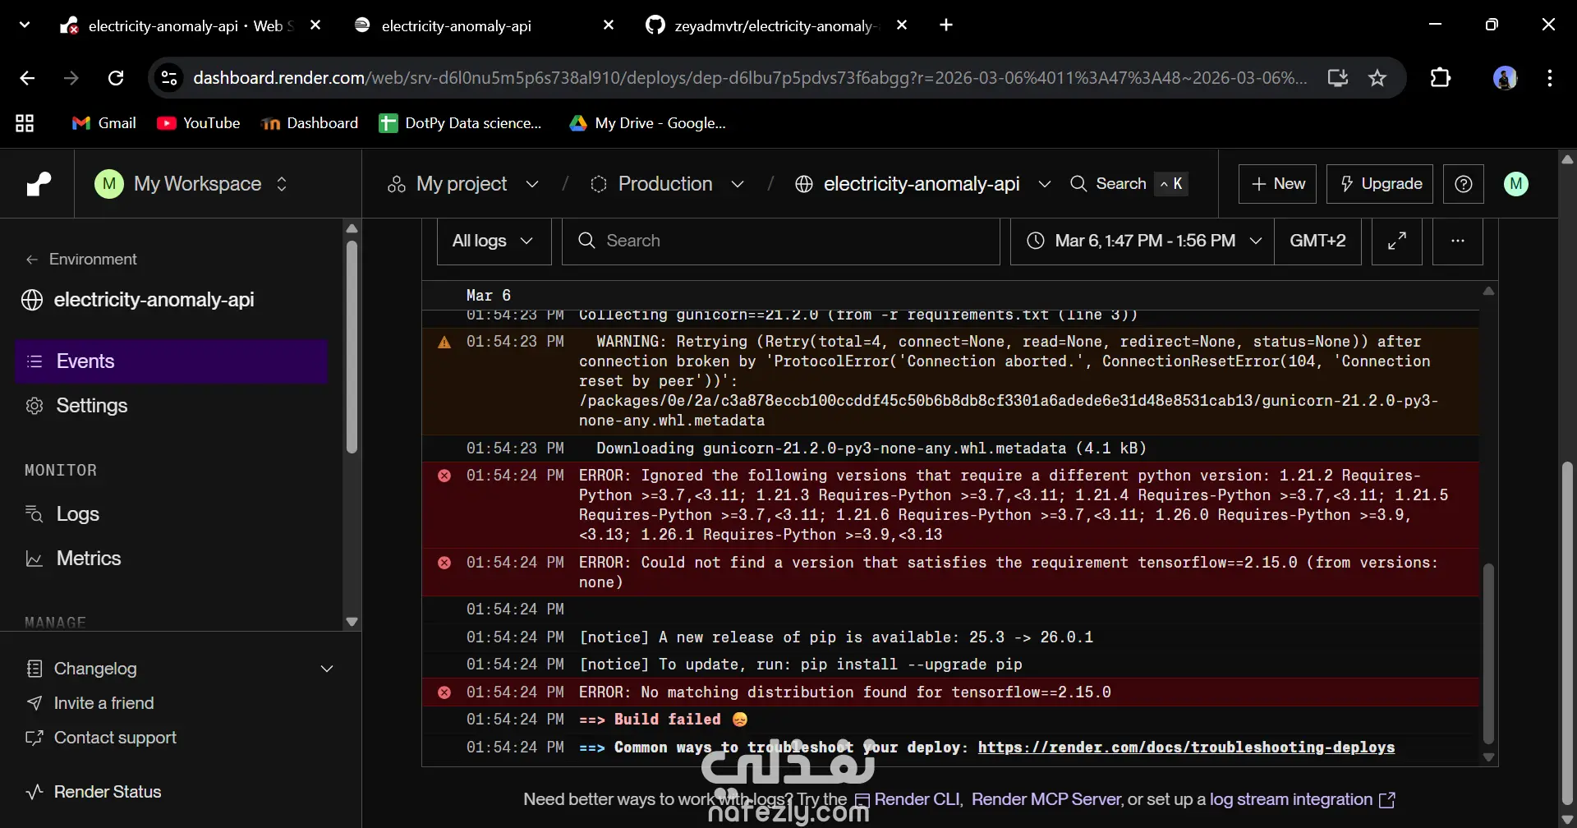1577x828 pixels.
Task: Open Metrics under Monitor
Action: pos(172,559)
